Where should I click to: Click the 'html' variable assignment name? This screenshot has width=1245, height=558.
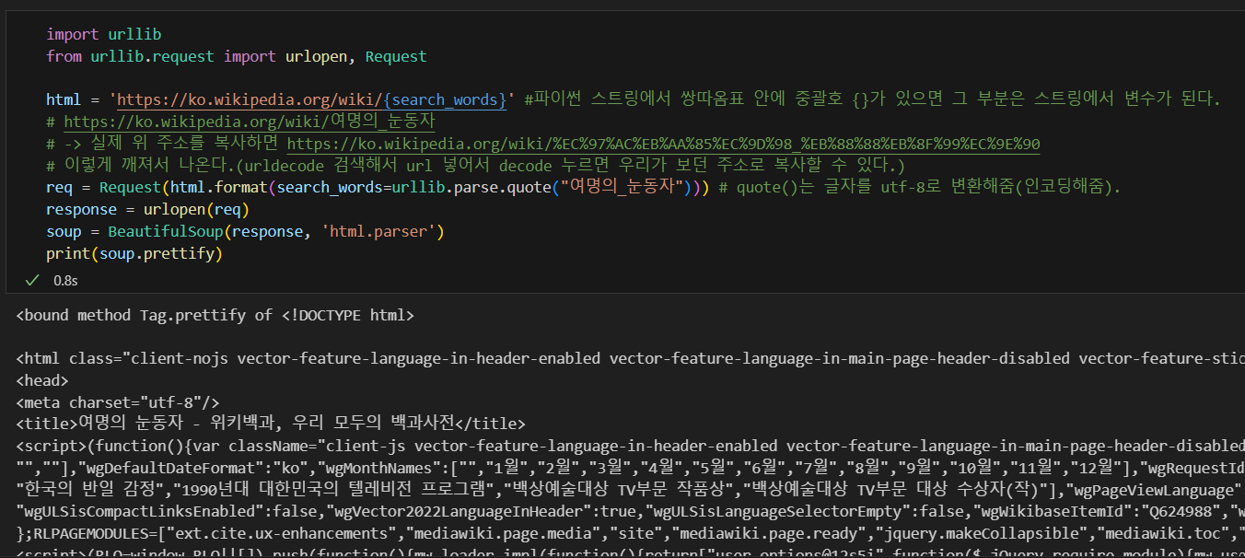point(64,99)
